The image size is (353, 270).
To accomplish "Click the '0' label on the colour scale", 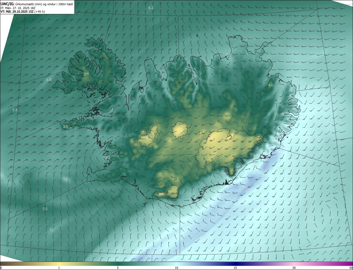I will click(1, 268).
